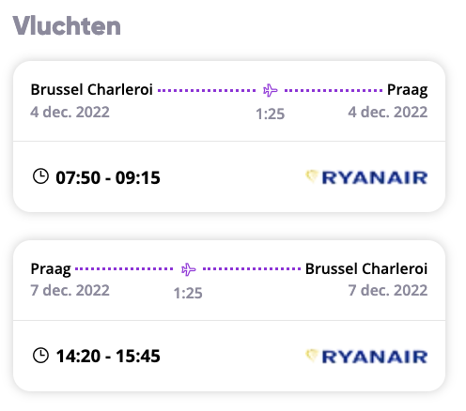Screen dimensions: 466x411
Task: Click destination Brussel Charleroi in second card
Action: coord(366,268)
